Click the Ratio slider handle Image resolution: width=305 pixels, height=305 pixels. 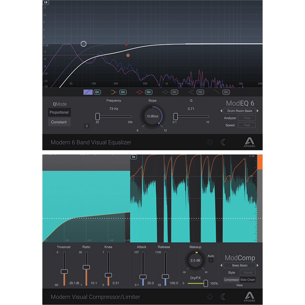coord(86,267)
